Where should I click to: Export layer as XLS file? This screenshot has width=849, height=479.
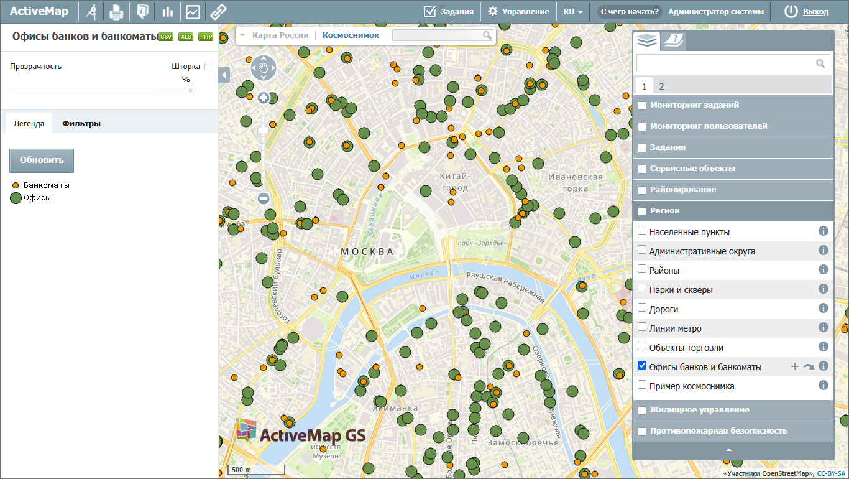[x=186, y=37]
